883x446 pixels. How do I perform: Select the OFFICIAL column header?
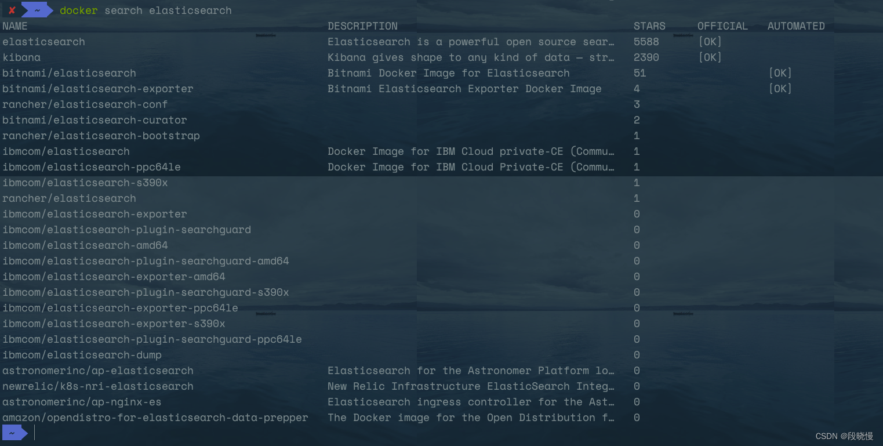(x=722, y=26)
